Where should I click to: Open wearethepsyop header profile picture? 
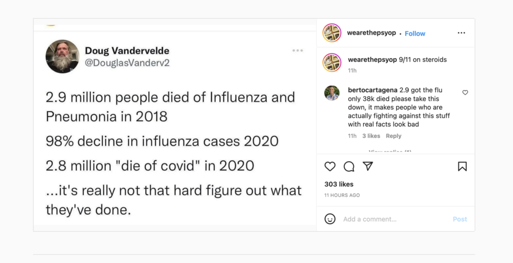pos(332,32)
